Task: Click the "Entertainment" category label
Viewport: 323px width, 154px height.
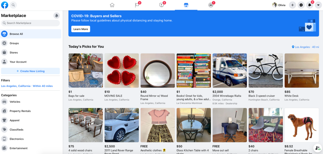Action: pyautogui.click(x=19, y=148)
